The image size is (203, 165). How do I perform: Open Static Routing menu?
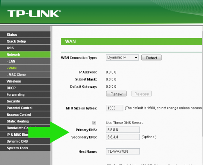[25, 121]
